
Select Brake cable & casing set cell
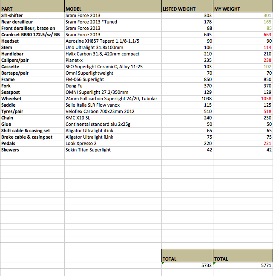(32, 137)
